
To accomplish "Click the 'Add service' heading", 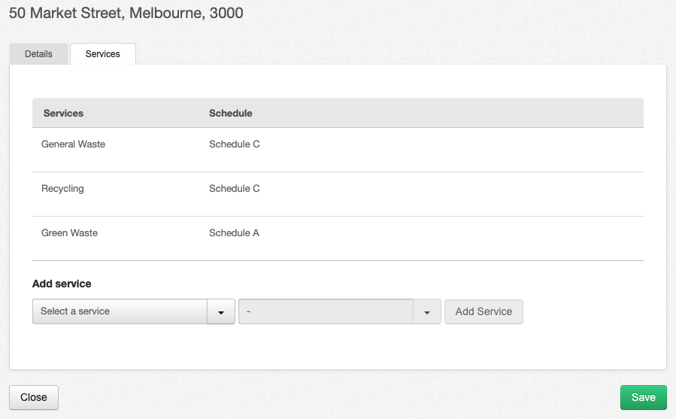I will pos(62,284).
